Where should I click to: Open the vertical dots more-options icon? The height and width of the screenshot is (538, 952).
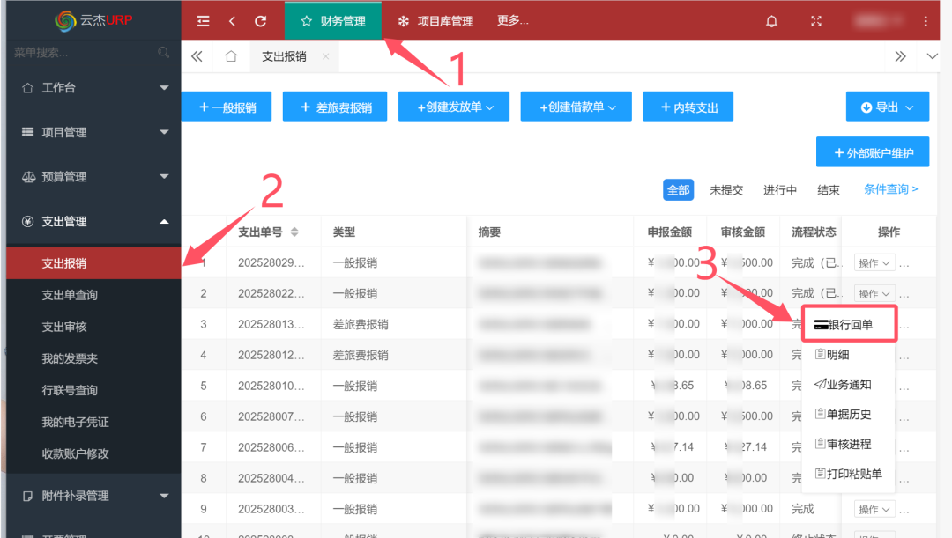point(926,21)
